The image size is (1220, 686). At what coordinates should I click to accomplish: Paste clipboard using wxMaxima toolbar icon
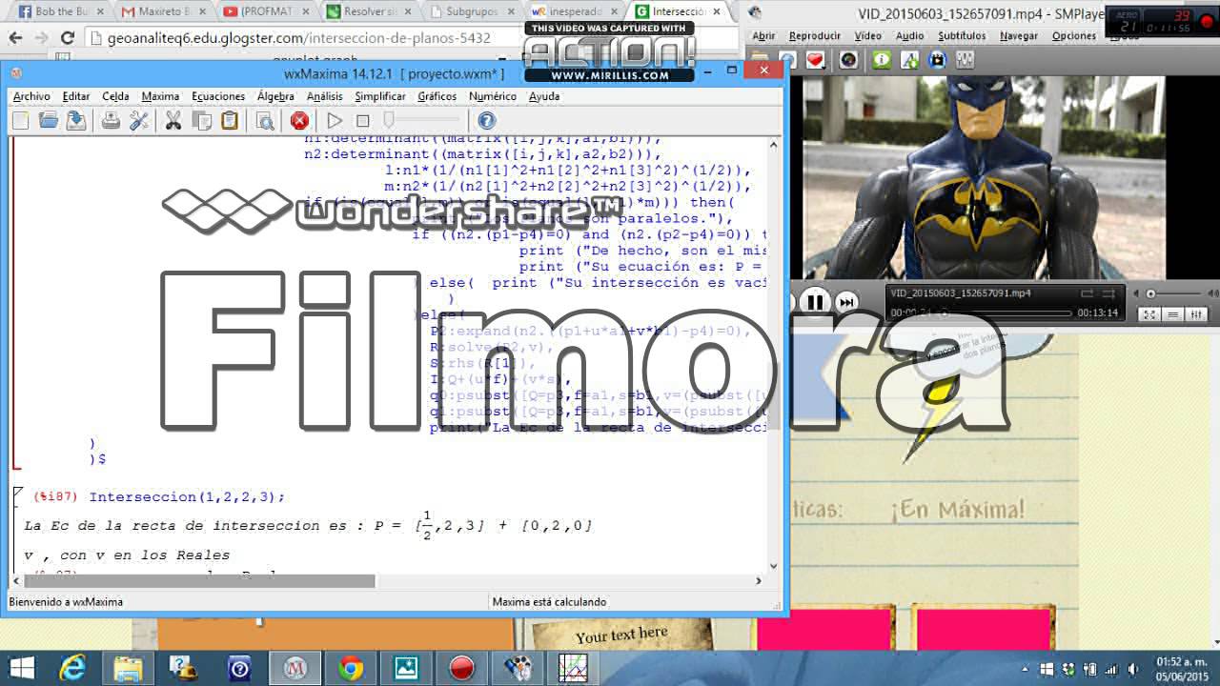[x=230, y=120]
